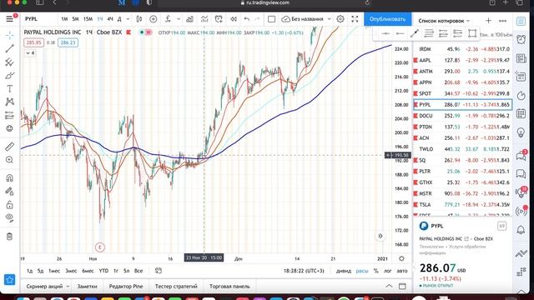Screen dimensions: 534x300
Task: Collapse the indicators legend showing 4
Action: [x=30, y=53]
